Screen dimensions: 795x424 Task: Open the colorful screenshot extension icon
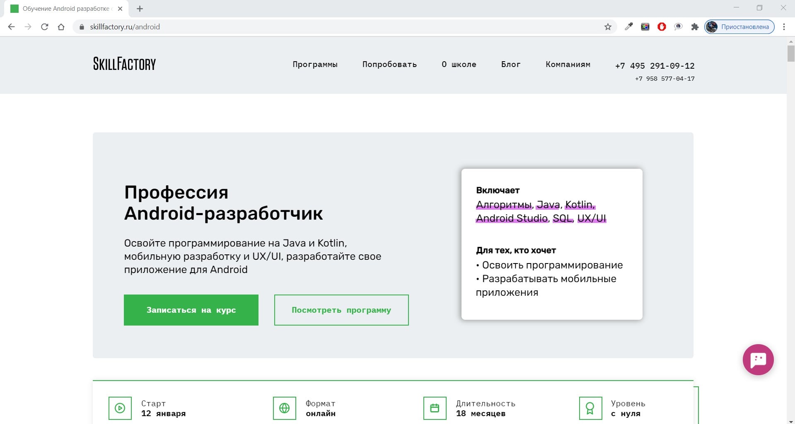pyautogui.click(x=645, y=27)
